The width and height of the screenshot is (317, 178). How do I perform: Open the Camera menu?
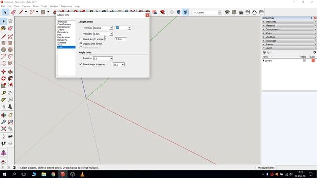26,6
